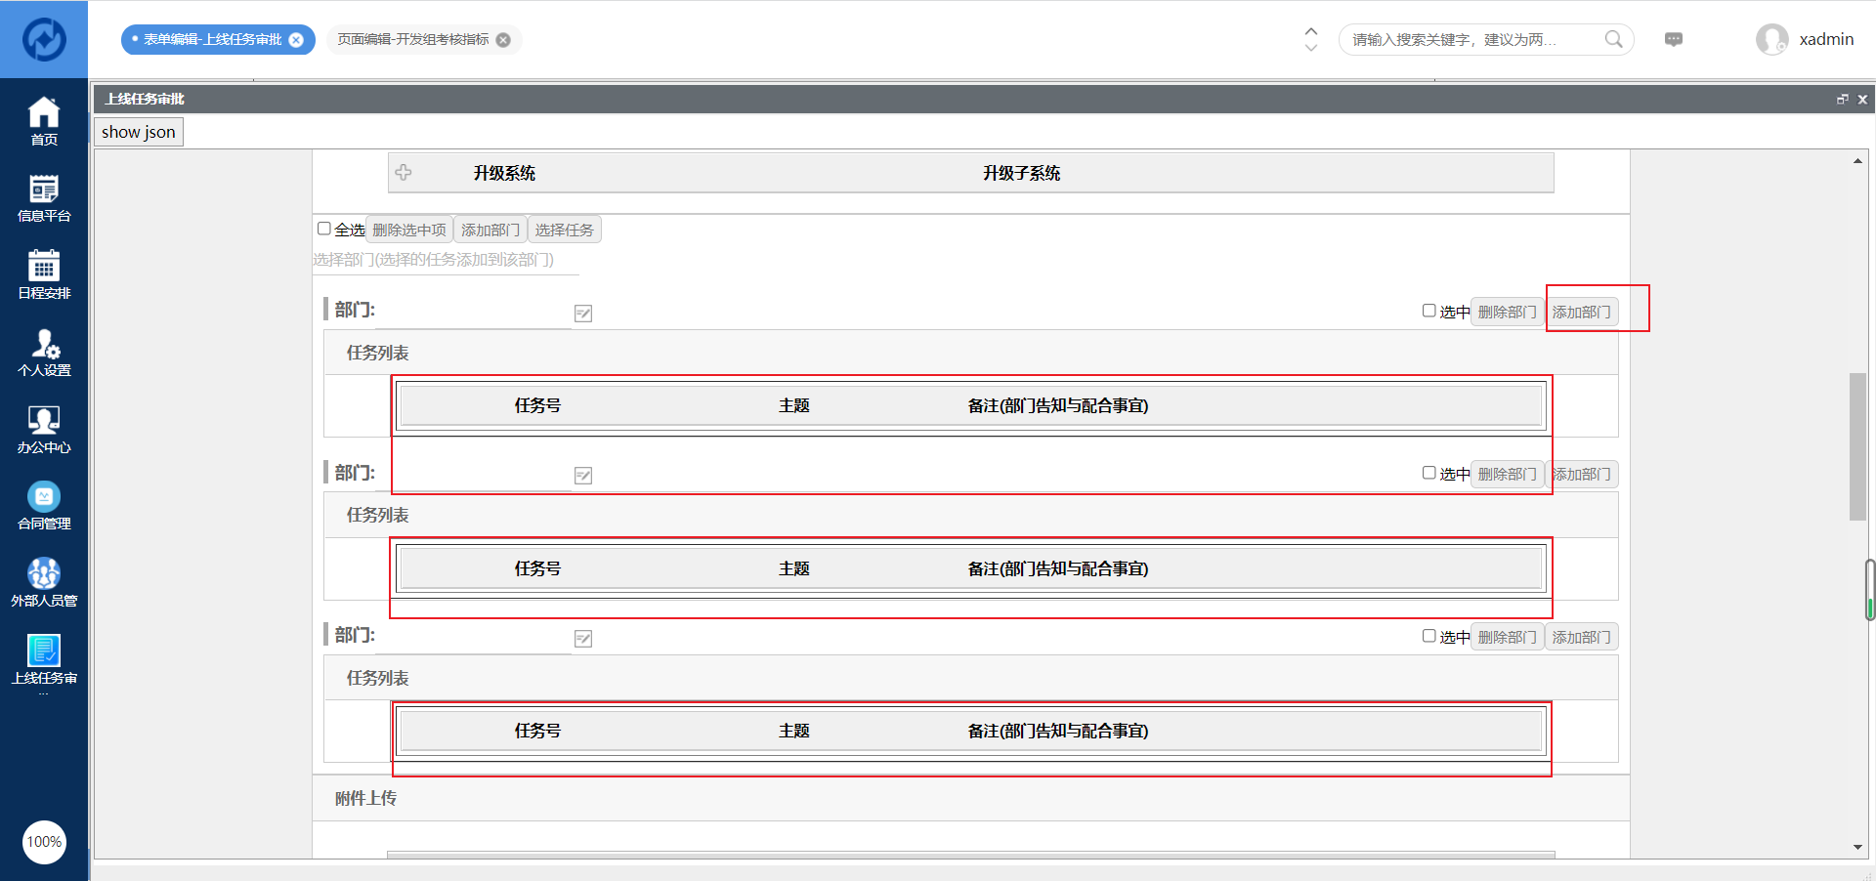Open the messages chat icon

click(1674, 39)
